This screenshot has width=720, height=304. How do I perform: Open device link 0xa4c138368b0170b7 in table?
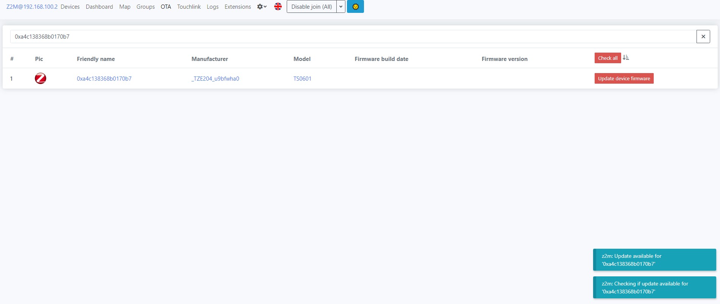[x=104, y=79]
